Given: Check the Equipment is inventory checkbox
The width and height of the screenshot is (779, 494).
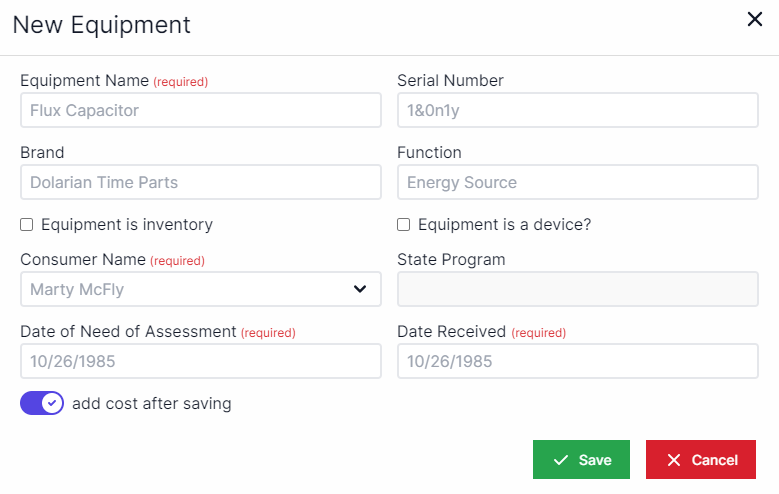Looking at the screenshot, I should click(x=27, y=225).
